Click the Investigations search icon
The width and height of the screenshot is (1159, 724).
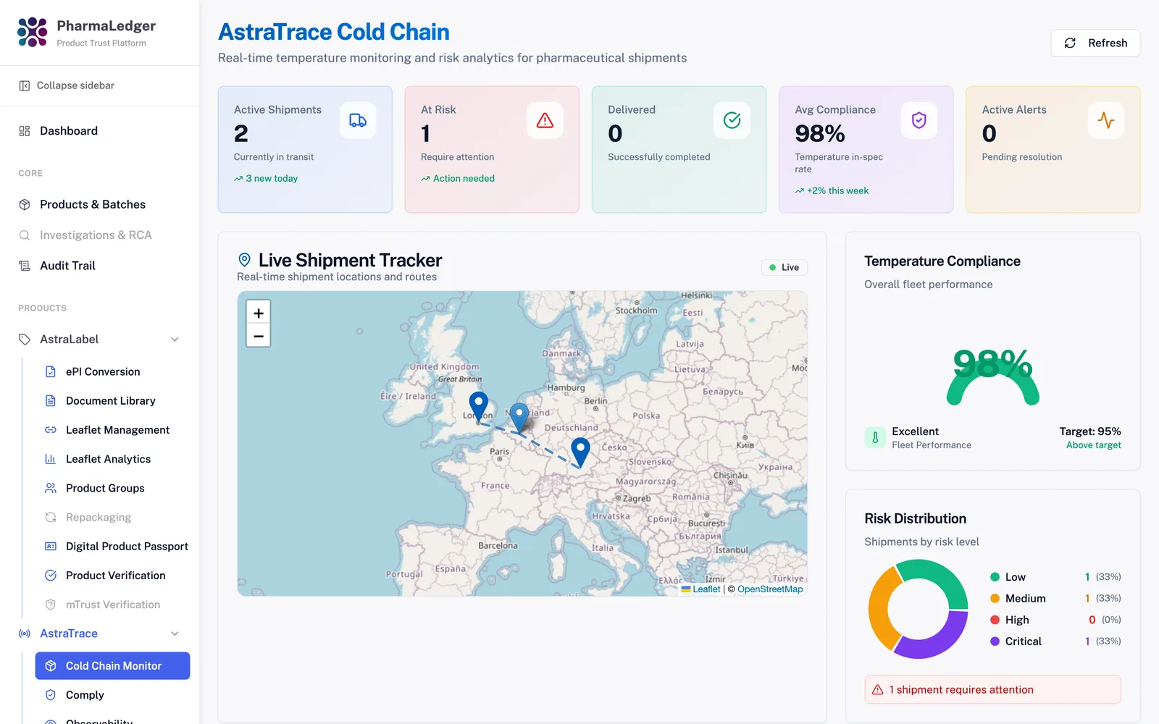[x=25, y=235]
